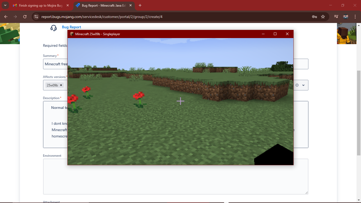This screenshot has width=361, height=203.
Task: Bookmark this page with the star
Action: [323, 17]
